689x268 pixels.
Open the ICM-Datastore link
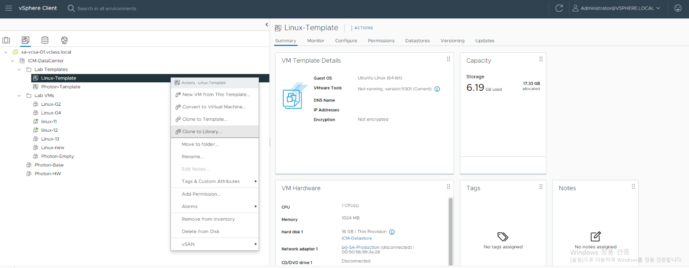click(357, 238)
